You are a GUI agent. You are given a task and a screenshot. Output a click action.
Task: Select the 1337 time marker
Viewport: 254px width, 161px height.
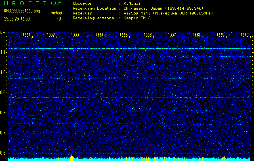point(172,35)
